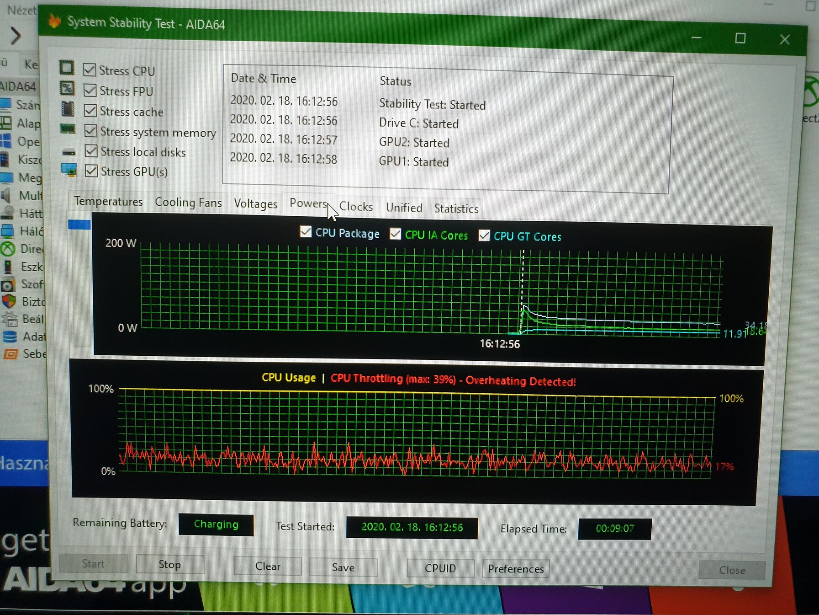Uncheck the Stress FPU checkbox
This screenshot has height=615, width=819.
click(x=90, y=90)
